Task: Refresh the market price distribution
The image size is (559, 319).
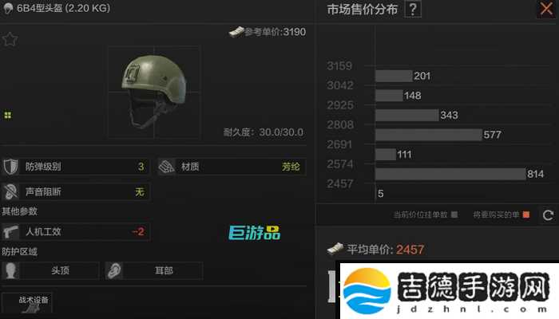Action: pos(548,215)
